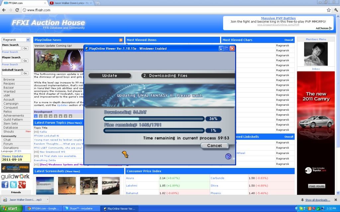Bookmark the page with the star icon
This screenshot has width=340, height=212.
[x=328, y=10]
